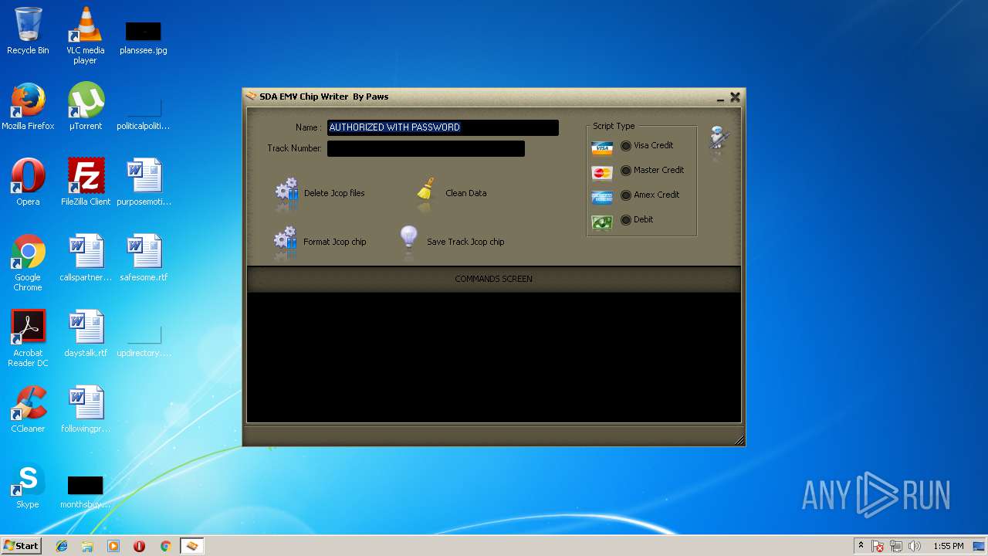988x556 pixels.
Task: Select the Master Credit radio button
Action: pos(626,170)
